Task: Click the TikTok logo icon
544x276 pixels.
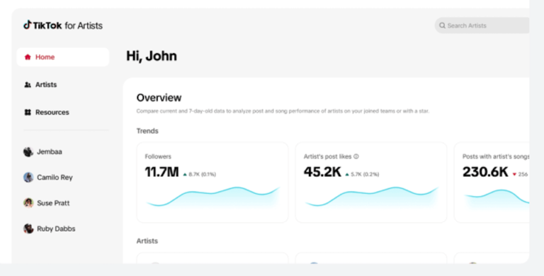Action: pos(28,25)
